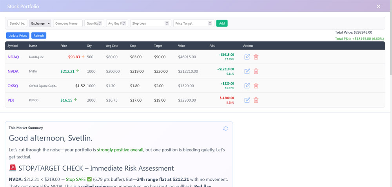Screen dimensions: 392x187
Task: Click the PDI price $16.15
Action: [x=67, y=100]
